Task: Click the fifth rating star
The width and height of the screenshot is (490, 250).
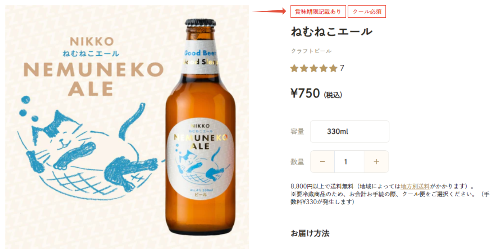Action: click(x=333, y=68)
